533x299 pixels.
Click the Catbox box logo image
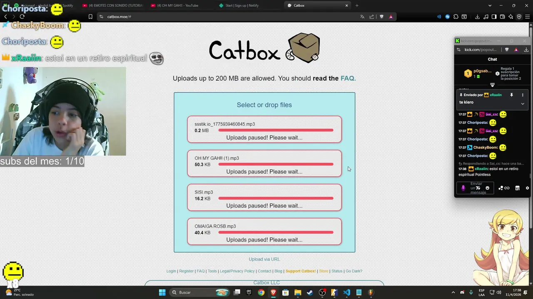pos(303,48)
